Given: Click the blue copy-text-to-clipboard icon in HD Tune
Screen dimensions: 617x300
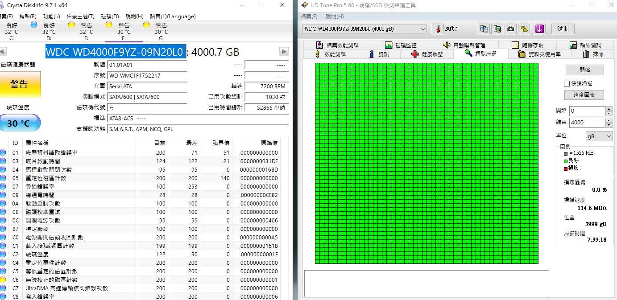Looking at the screenshot, I should (484, 29).
